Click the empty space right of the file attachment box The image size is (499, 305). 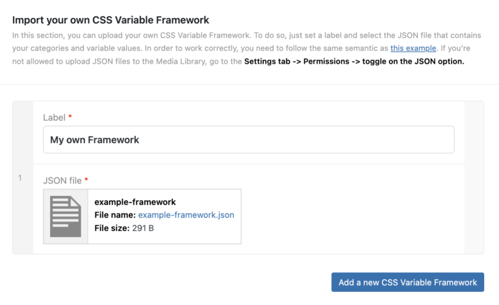pyautogui.click(x=351, y=217)
